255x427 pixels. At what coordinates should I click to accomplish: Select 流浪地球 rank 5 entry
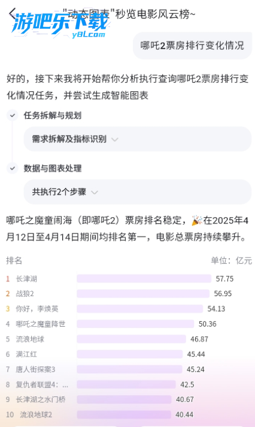pyautogui.click(x=30, y=339)
